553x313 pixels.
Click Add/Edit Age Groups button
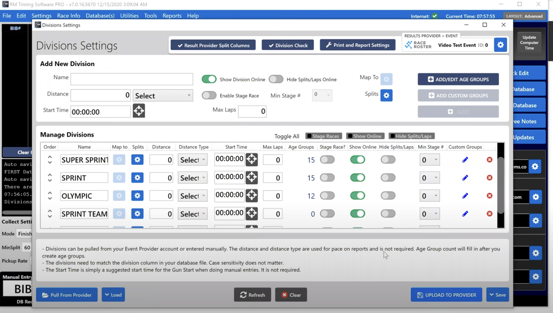pyautogui.click(x=458, y=79)
